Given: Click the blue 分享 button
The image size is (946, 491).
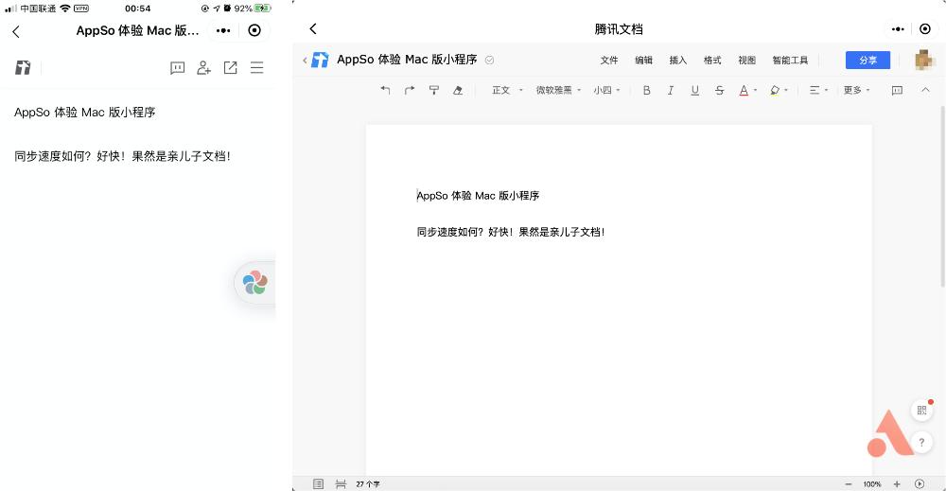Looking at the screenshot, I should tap(867, 61).
